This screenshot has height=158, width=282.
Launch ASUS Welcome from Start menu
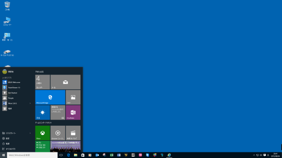tap(17, 82)
